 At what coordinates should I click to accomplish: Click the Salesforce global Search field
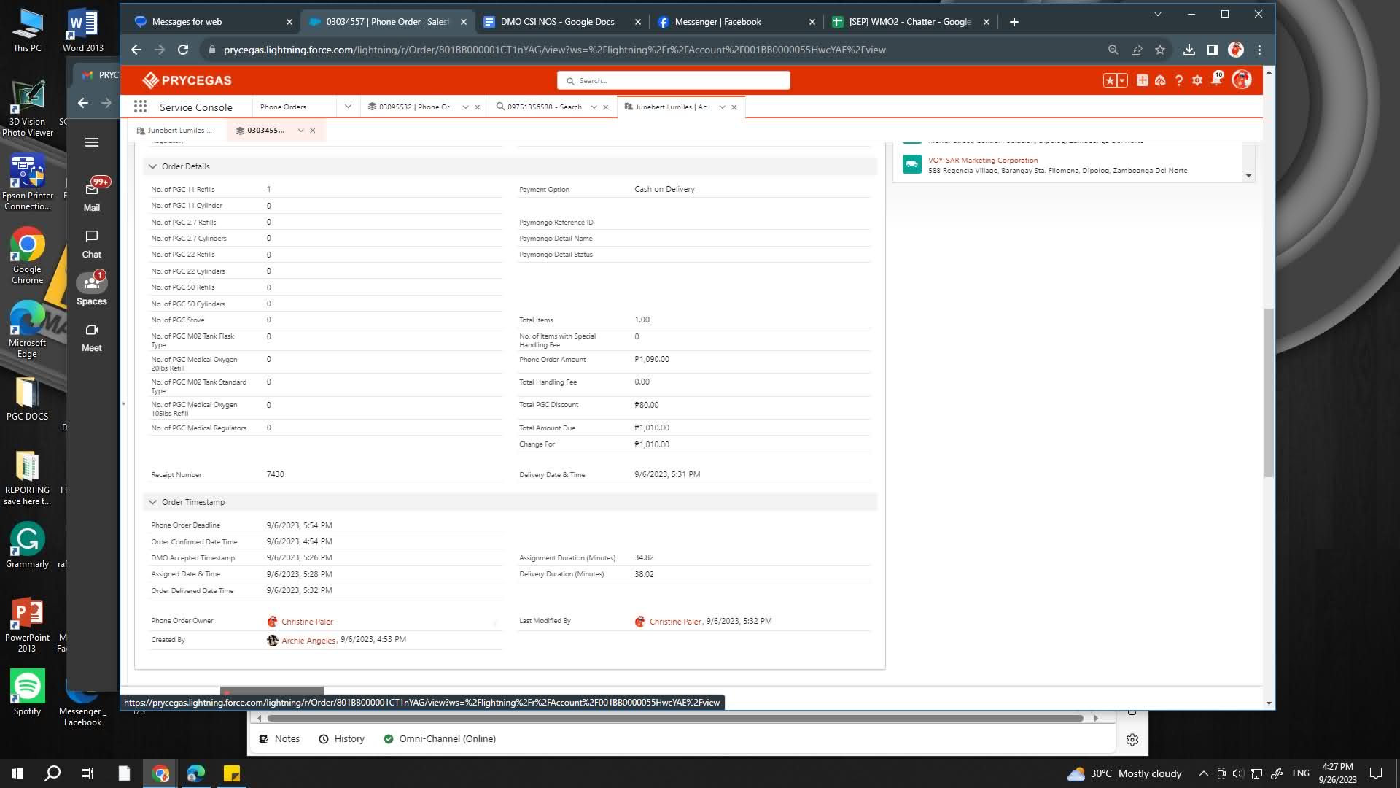pos(673,80)
